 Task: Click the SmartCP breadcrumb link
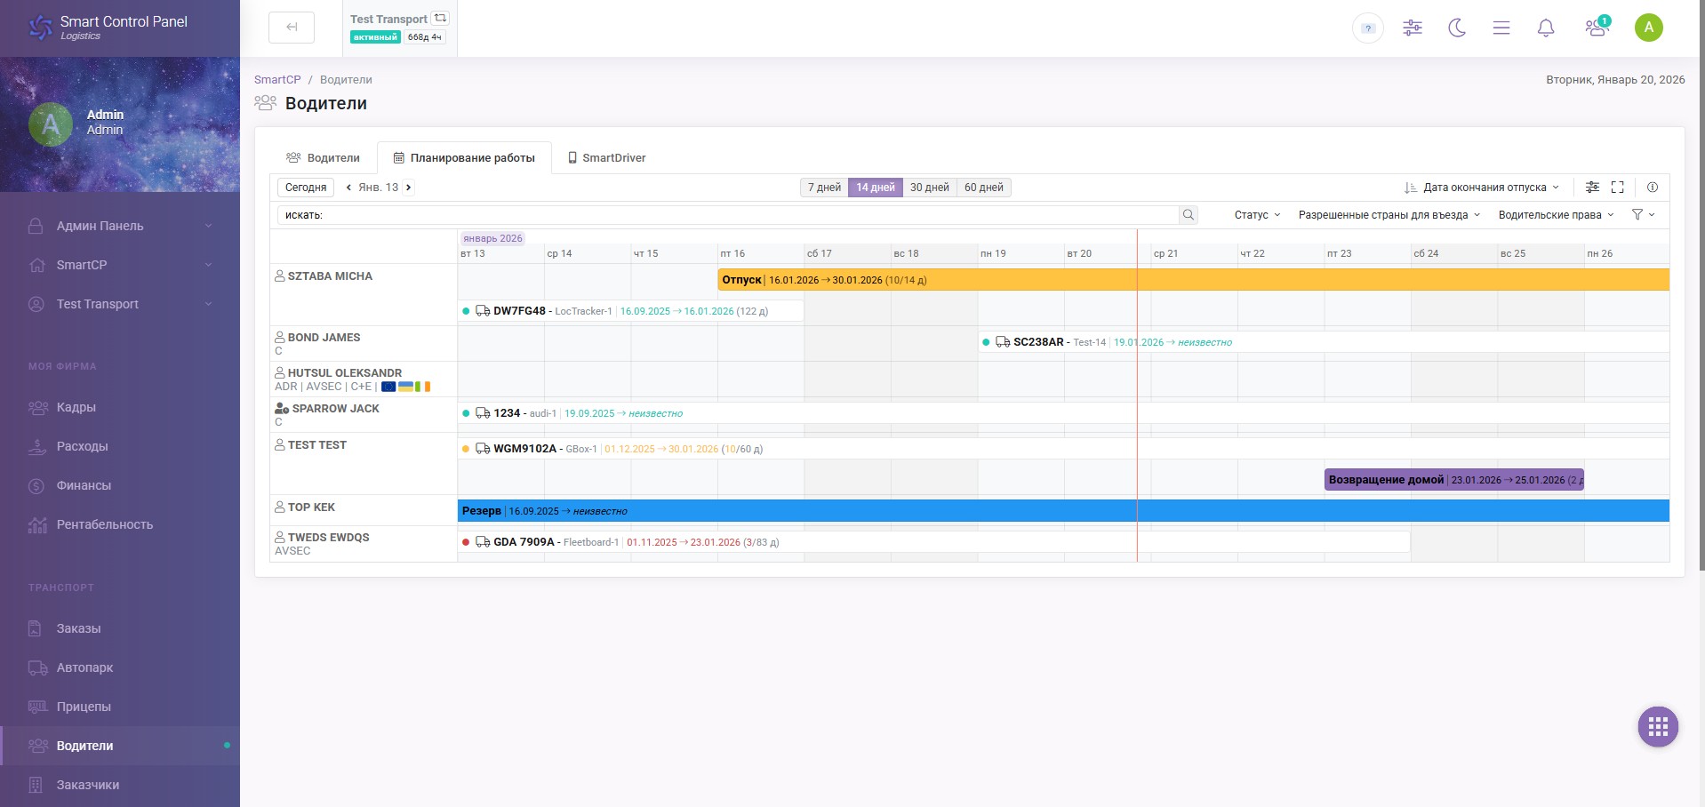277,79
